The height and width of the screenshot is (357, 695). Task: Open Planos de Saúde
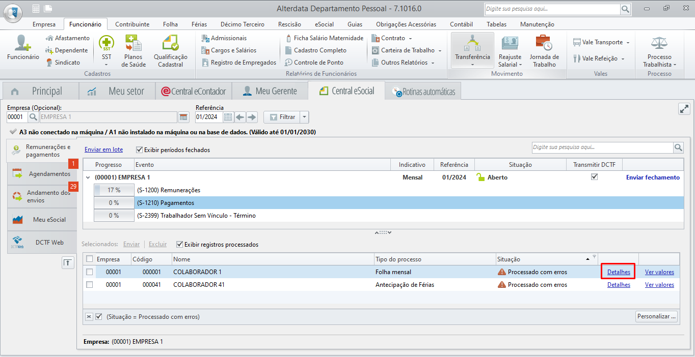(x=135, y=51)
